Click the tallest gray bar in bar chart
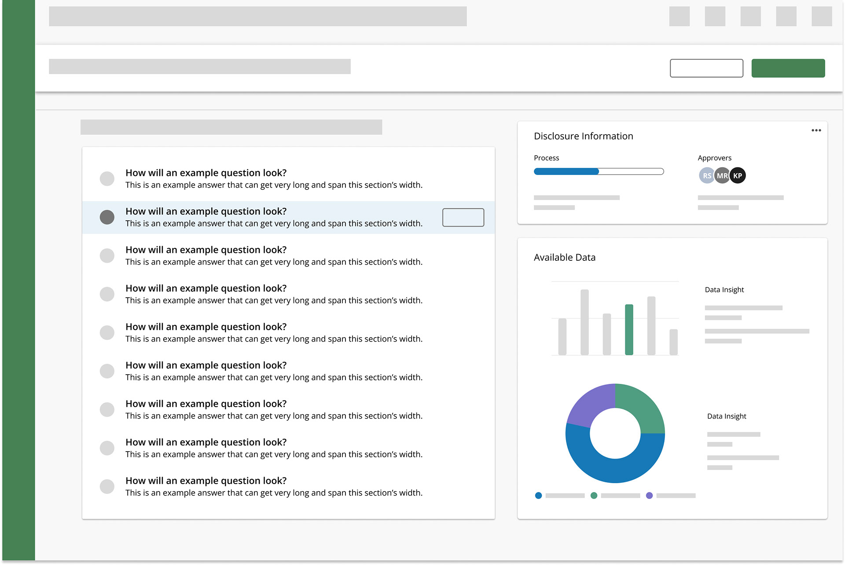Viewport: 845px width, 565px height. [x=584, y=322]
